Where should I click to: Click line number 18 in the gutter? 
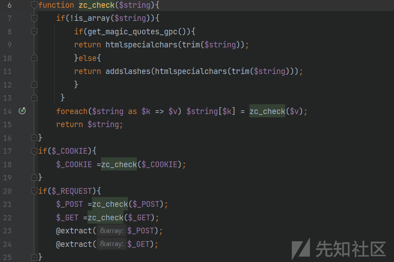click(7, 164)
